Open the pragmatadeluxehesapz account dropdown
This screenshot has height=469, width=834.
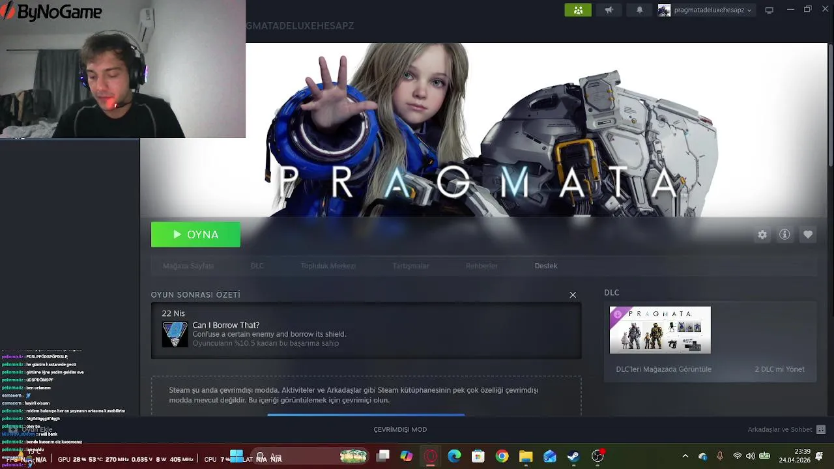[x=713, y=10]
